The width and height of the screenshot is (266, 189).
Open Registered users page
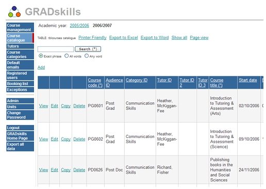tap(20, 75)
